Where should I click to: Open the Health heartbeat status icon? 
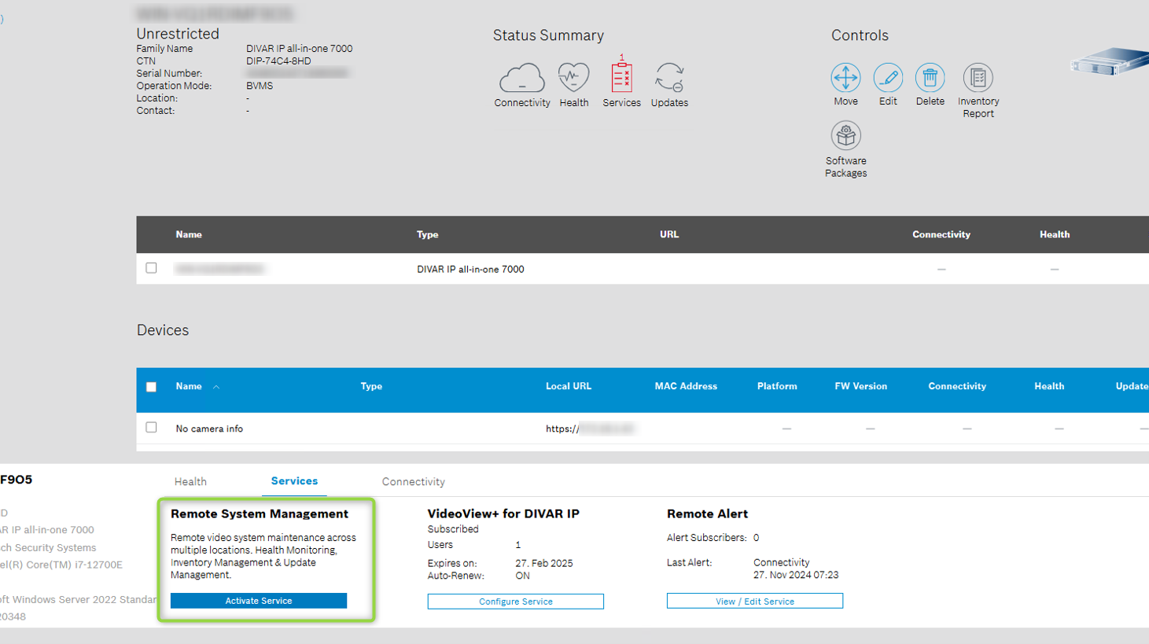pyautogui.click(x=573, y=78)
